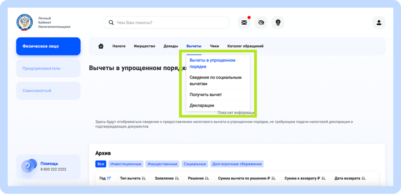Open Каталог обращений menu
The width and height of the screenshot is (401, 194).
point(245,46)
